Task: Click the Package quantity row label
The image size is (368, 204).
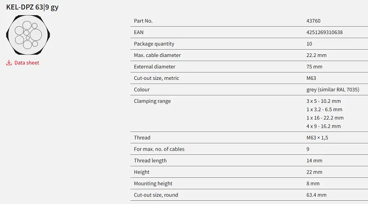Action: (x=154, y=44)
